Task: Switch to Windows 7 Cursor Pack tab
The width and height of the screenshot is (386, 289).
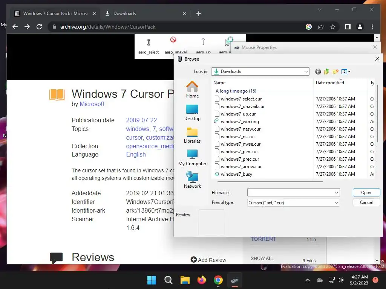Action: point(56,14)
